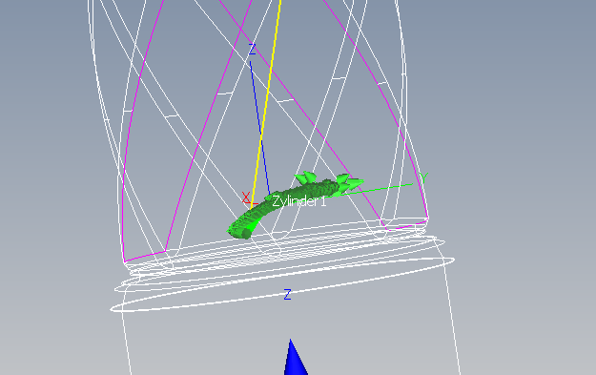Image resolution: width=596 pixels, height=375 pixels.
Task: Click the green Y axis label
Action: (423, 177)
